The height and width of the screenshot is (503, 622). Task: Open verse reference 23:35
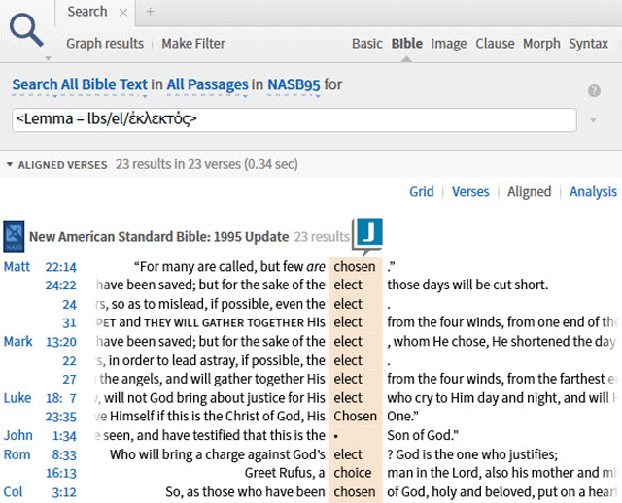pos(60,417)
